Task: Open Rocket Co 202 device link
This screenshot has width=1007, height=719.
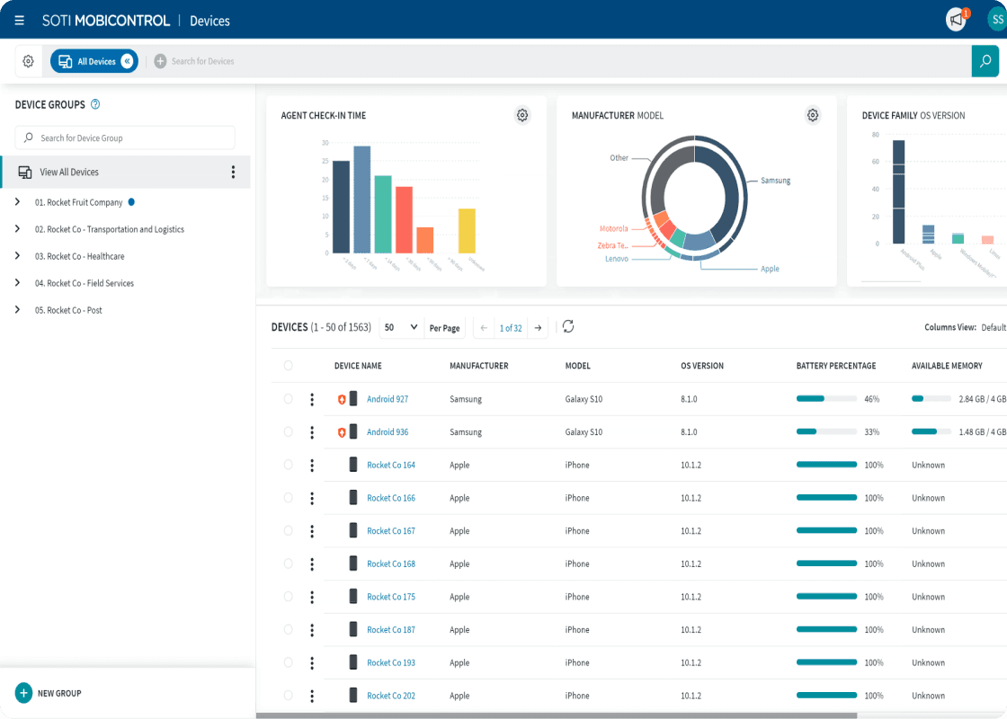Action: pyautogui.click(x=390, y=696)
